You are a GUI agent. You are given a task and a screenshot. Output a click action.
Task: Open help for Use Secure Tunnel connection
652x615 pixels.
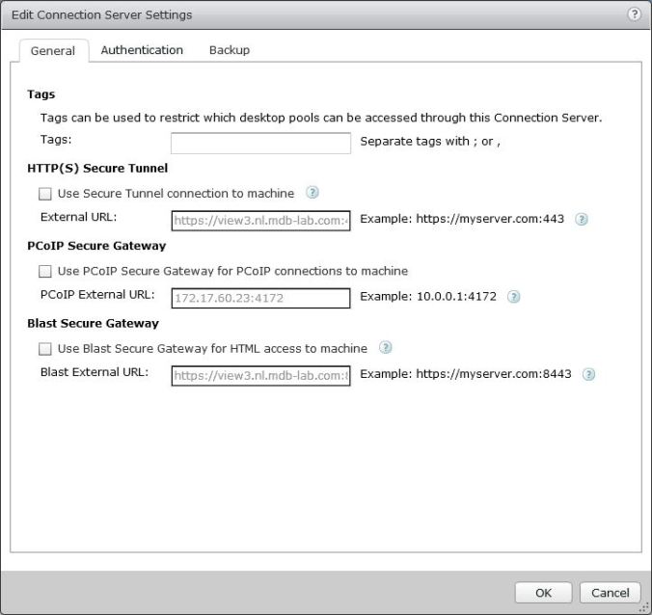click(x=312, y=193)
